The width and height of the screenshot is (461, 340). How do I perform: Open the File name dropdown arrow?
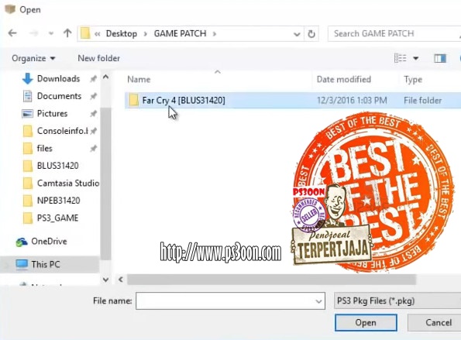click(x=318, y=301)
